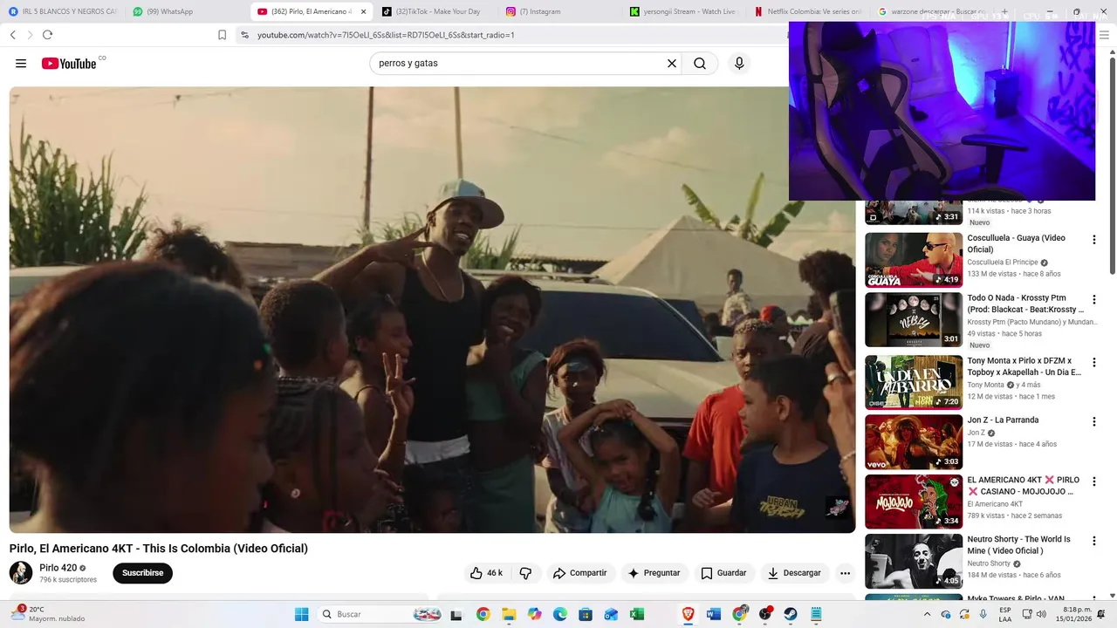
Task: Open options for MOJOJOJO video
Action: [1093, 481]
